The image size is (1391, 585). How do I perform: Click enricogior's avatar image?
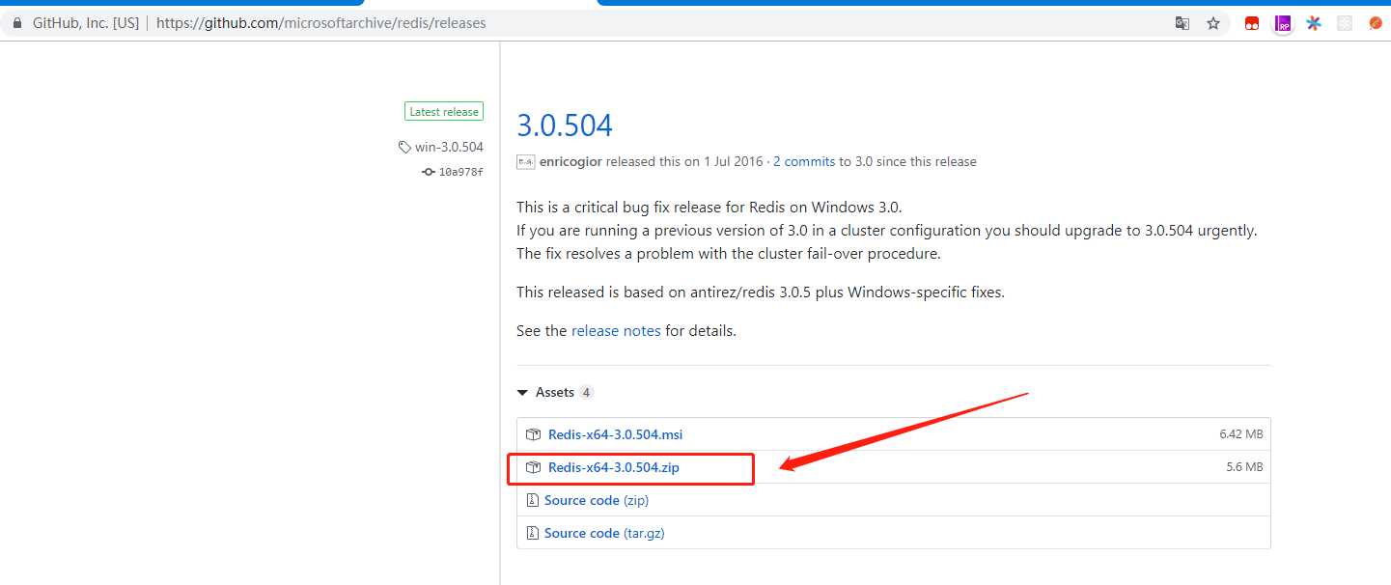click(526, 162)
